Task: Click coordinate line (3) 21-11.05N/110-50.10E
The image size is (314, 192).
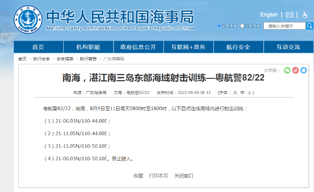Action: pyautogui.click(x=77, y=146)
